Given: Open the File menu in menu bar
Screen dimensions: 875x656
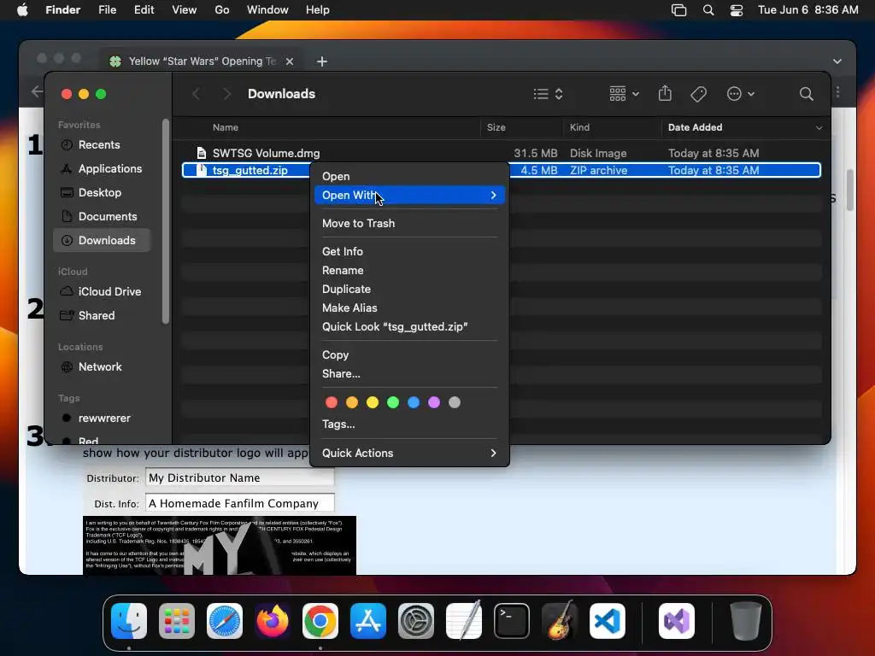Looking at the screenshot, I should [x=107, y=10].
